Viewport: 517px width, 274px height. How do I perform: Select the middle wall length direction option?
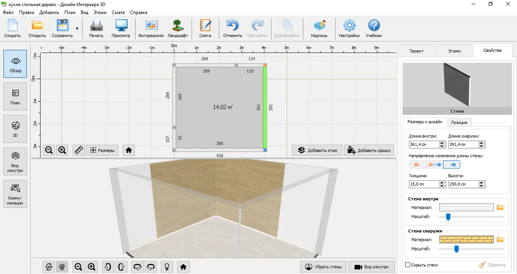coord(434,164)
